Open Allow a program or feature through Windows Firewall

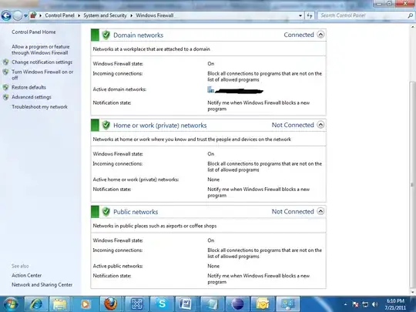click(41, 49)
